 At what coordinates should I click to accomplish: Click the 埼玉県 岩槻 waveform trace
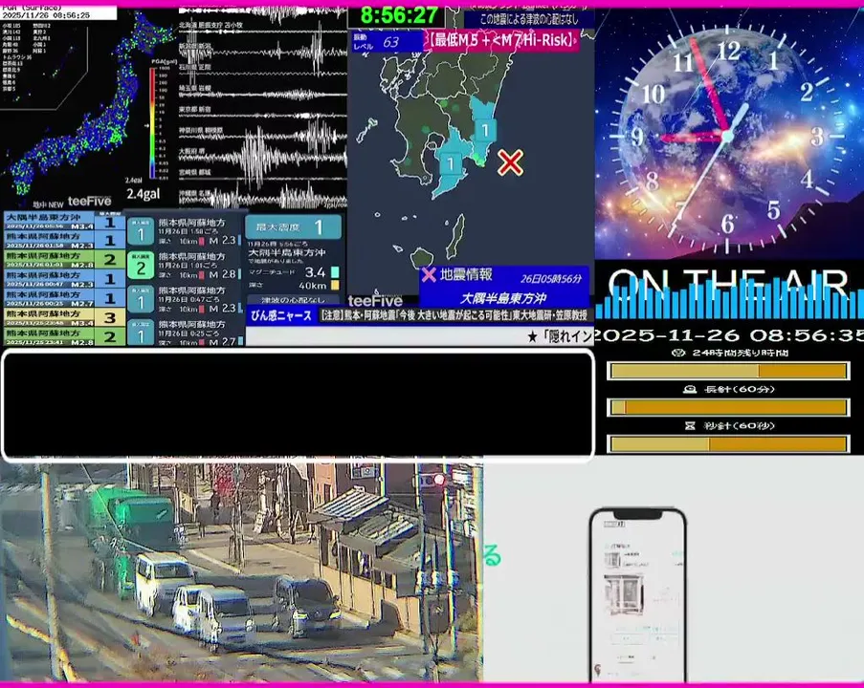click(263, 93)
